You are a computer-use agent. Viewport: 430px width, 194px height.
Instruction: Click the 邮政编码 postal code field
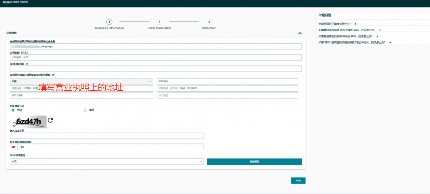(x=227, y=81)
